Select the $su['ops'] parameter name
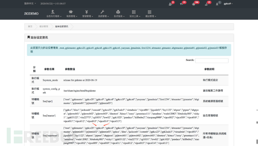This screenshot has width=258, height=146. pyautogui.click(x=47, y=101)
